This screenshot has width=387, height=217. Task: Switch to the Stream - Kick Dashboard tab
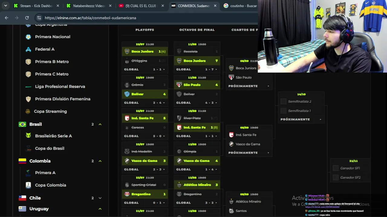36,6
